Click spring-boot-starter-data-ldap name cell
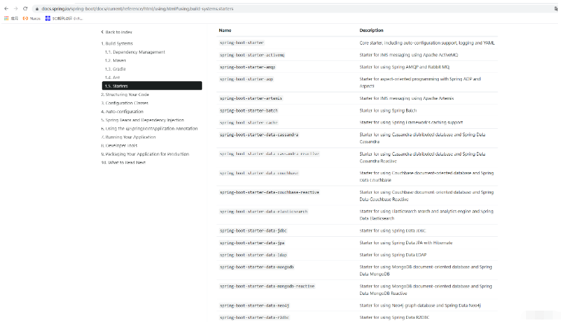The width and height of the screenshot is (561, 327). click(x=253, y=255)
